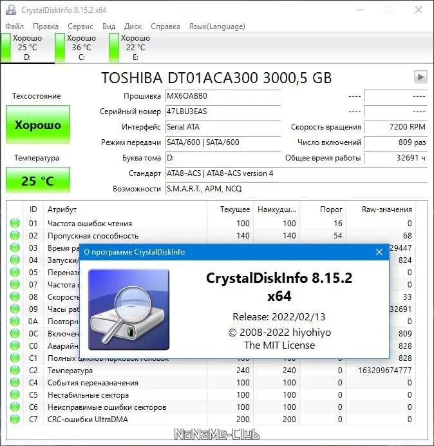
Task: Open the Справка menu
Action: [165, 26]
